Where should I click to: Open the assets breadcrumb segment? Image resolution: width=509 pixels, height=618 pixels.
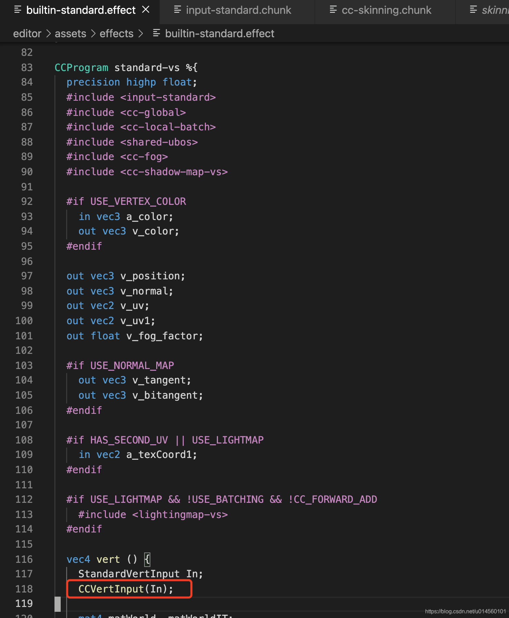click(x=70, y=34)
